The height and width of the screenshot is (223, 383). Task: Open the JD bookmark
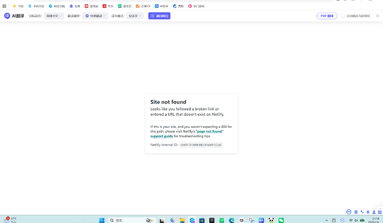[108, 6]
